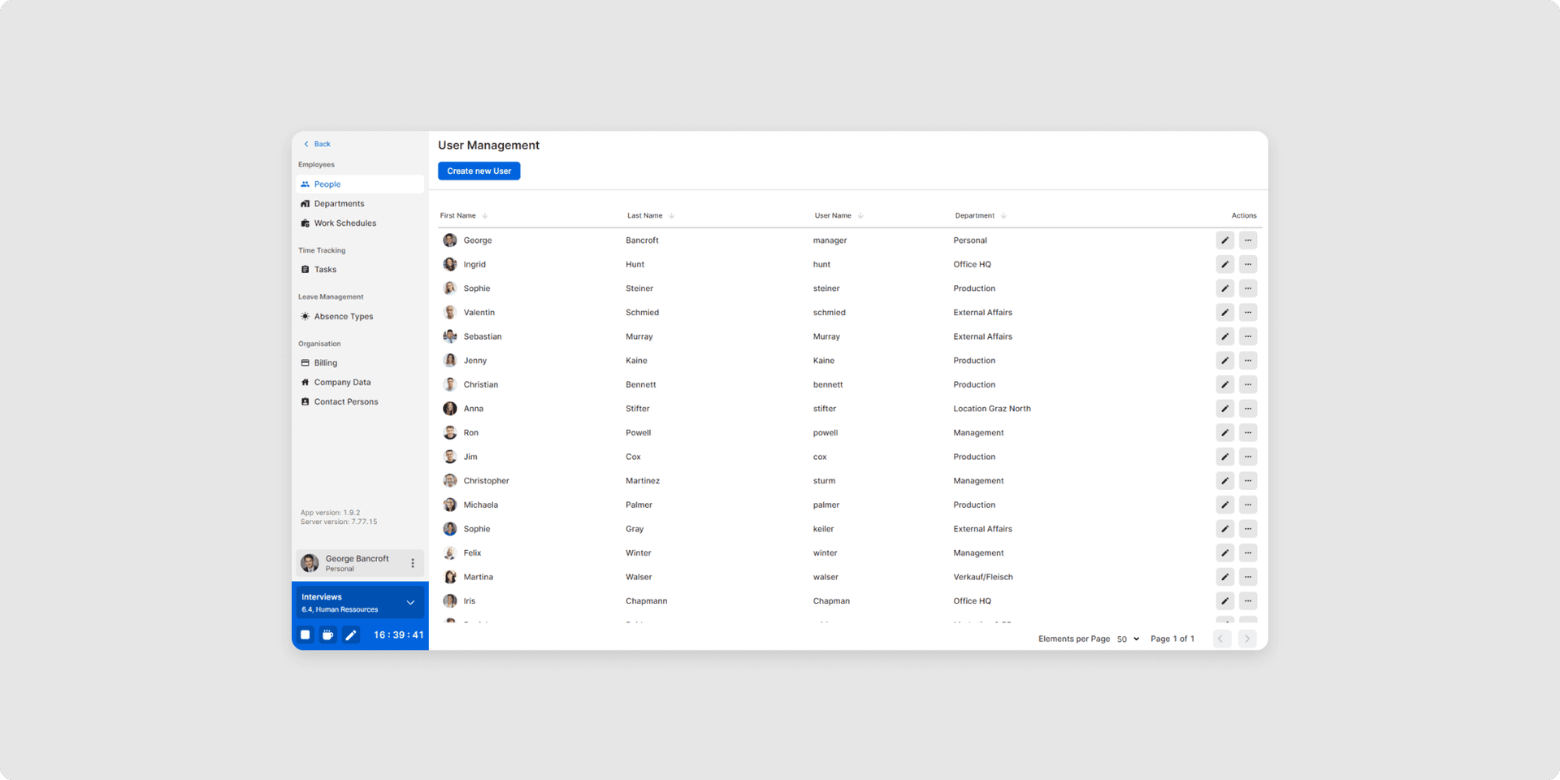The height and width of the screenshot is (780, 1560).
Task: Click George's avatar in the first table row
Action: [x=450, y=240]
